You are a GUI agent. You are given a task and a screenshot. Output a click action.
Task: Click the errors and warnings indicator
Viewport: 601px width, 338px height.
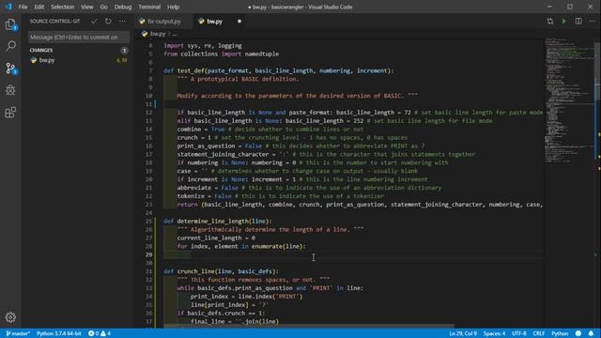tap(100, 333)
